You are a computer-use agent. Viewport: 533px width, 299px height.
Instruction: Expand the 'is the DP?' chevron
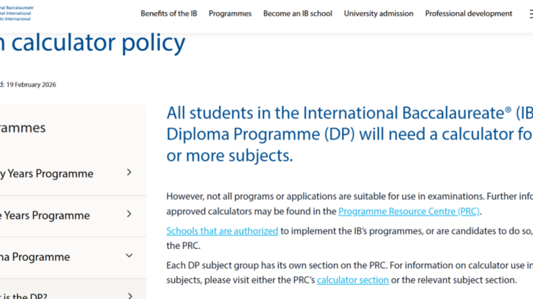click(130, 296)
